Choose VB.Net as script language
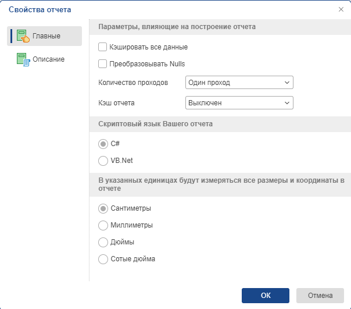The width and height of the screenshot is (351, 309). coord(103,161)
